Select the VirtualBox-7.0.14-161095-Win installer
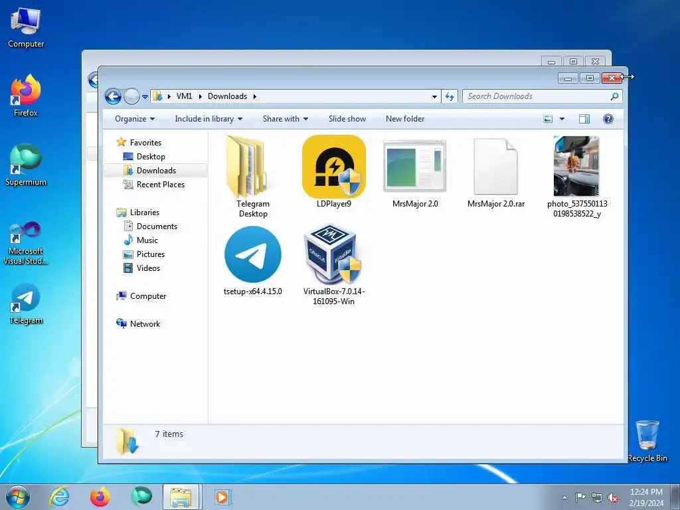This screenshot has height=510, width=680. pyautogui.click(x=333, y=264)
